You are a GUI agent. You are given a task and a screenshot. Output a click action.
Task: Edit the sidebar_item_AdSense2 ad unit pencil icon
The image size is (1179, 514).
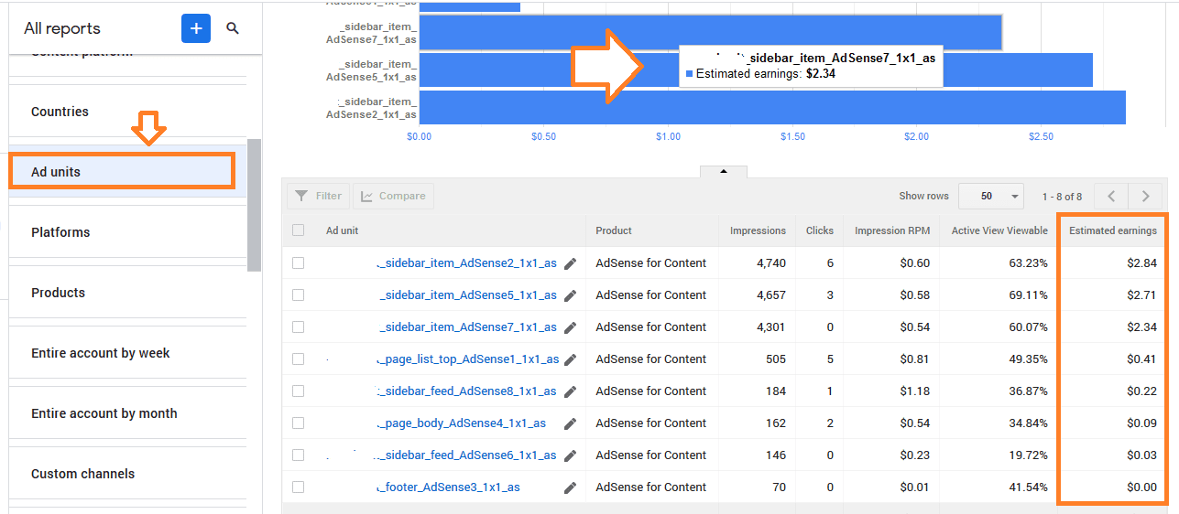[x=571, y=263]
